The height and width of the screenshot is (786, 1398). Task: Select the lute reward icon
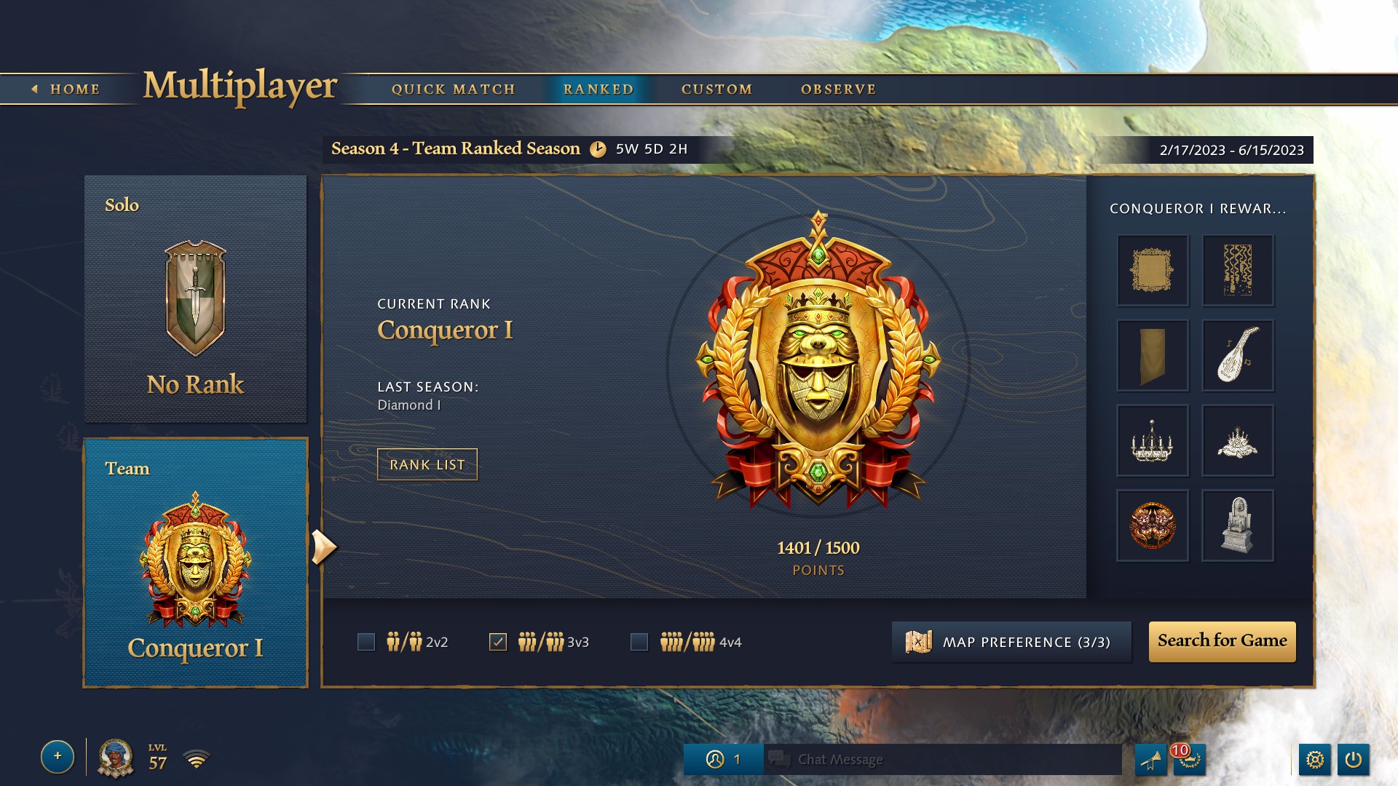pyautogui.click(x=1237, y=355)
